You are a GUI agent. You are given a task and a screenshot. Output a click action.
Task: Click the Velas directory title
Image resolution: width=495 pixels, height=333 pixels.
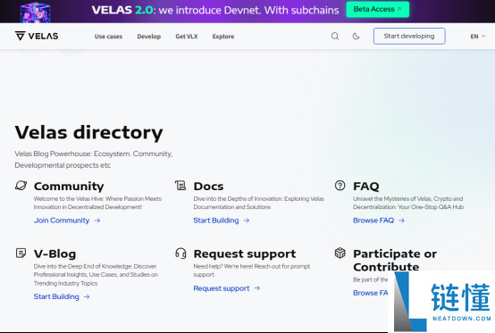click(x=88, y=132)
